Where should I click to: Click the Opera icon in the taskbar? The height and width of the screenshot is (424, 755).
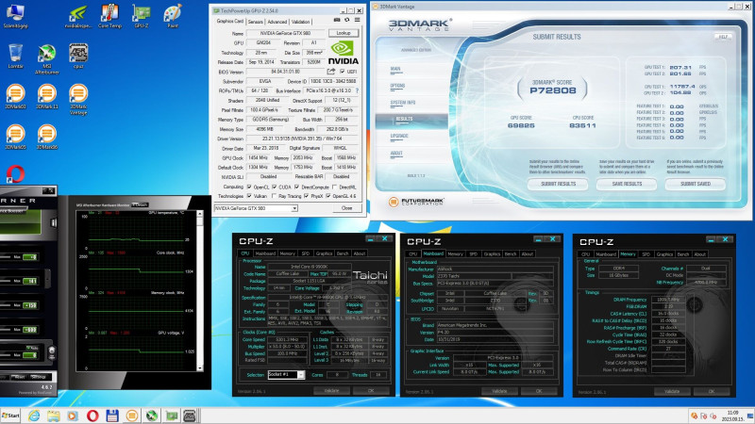(92, 416)
